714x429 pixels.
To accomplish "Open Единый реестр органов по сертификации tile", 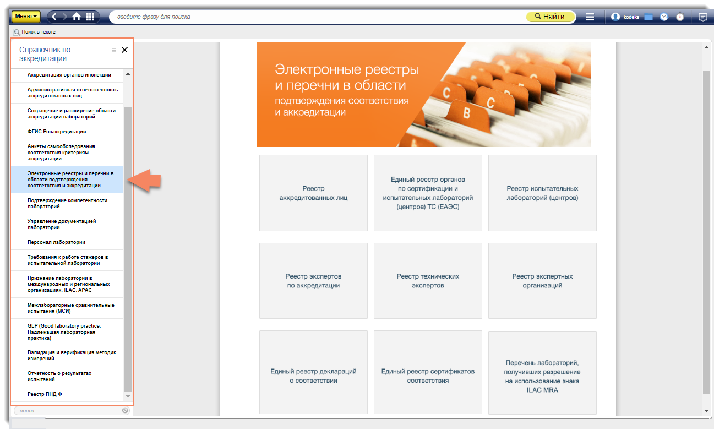I will coord(428,193).
